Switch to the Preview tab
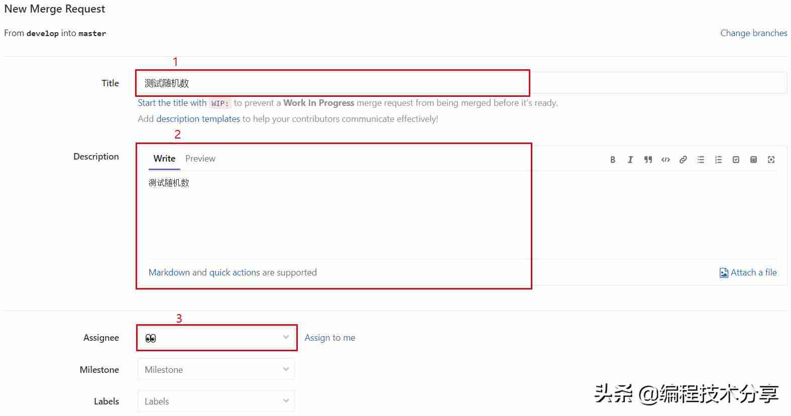The width and height of the screenshot is (791, 416). coord(200,159)
